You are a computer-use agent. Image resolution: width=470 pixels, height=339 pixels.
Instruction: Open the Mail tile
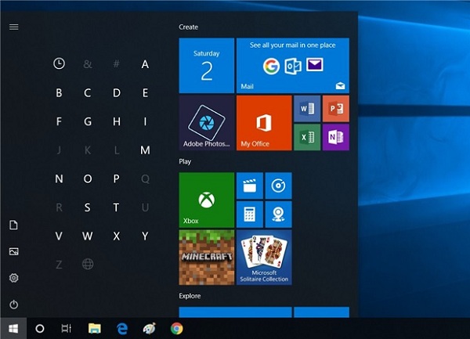coord(292,65)
